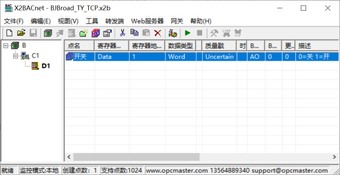Click the 数据类型 column header
Screen dimensions: 340x175
[x=180, y=46]
